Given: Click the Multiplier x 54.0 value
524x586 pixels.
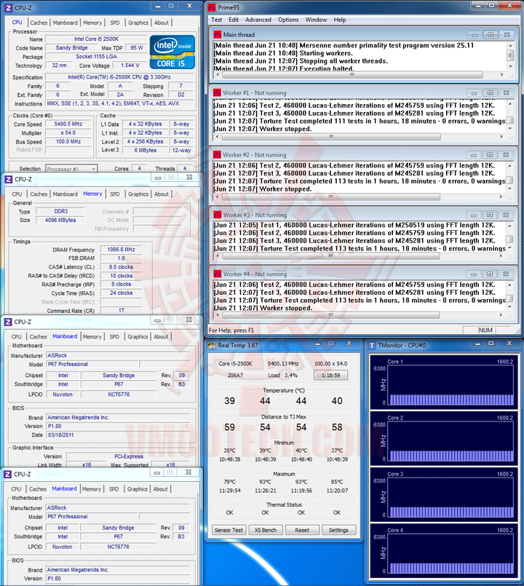Looking at the screenshot, I should [68, 132].
